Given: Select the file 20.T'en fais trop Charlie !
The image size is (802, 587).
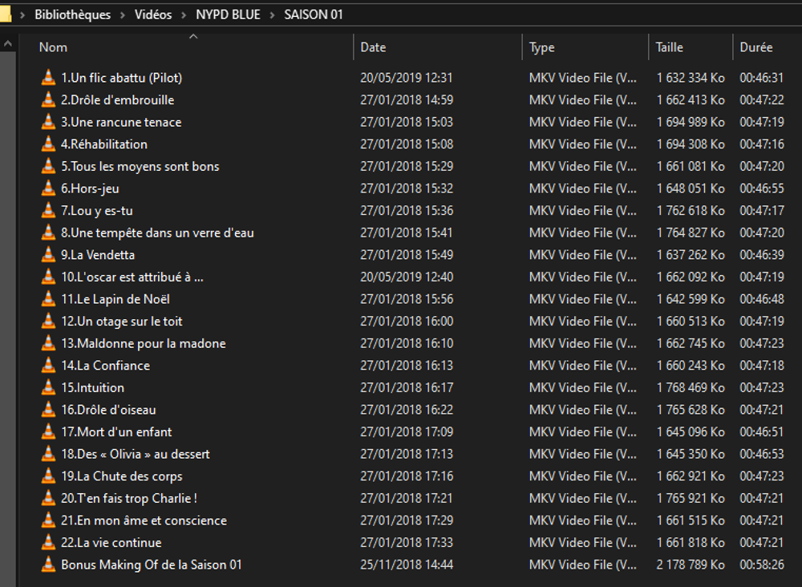Looking at the screenshot, I should pos(129,498).
